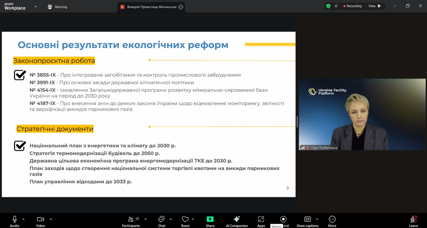Viewport: 427px width, 228px height.
Task: Click the green security shield icon
Action: click(328, 6)
